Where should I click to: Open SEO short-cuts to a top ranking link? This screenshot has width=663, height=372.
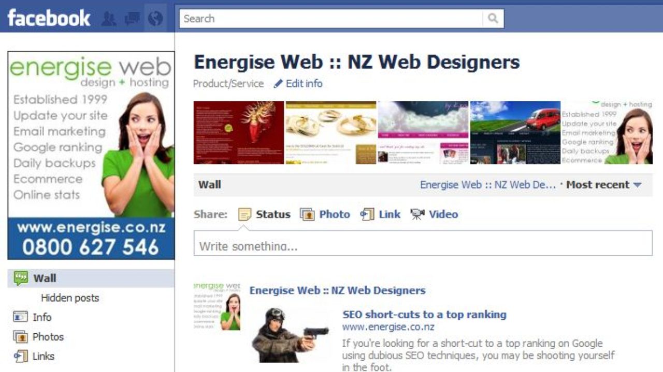tap(424, 315)
